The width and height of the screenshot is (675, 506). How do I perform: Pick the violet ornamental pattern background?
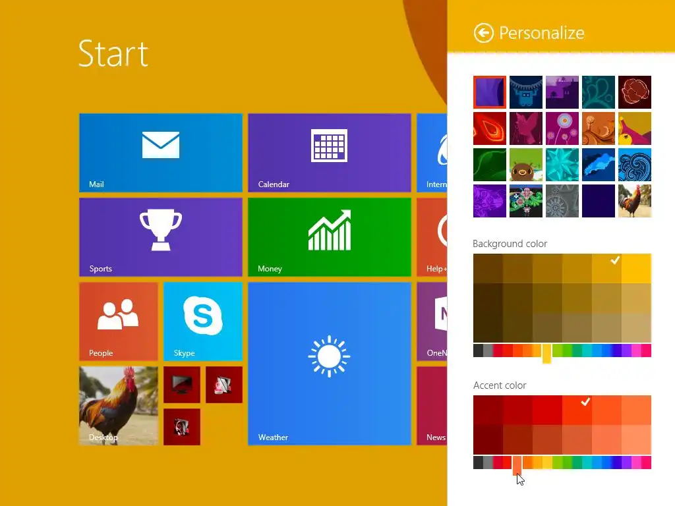[x=490, y=201]
